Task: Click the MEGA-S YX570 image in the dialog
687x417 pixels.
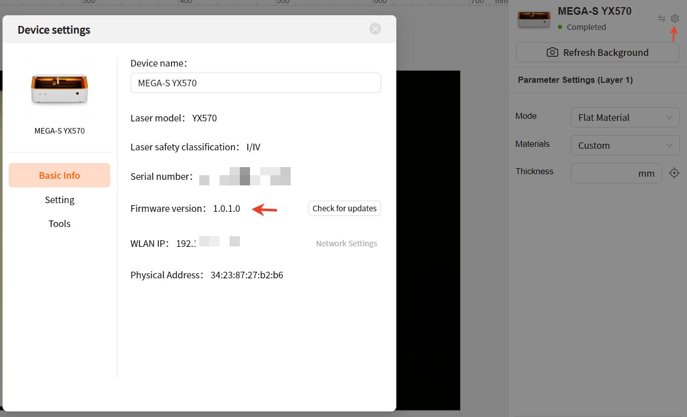Action: point(59,88)
